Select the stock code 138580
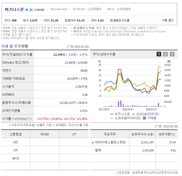 (39, 10)
